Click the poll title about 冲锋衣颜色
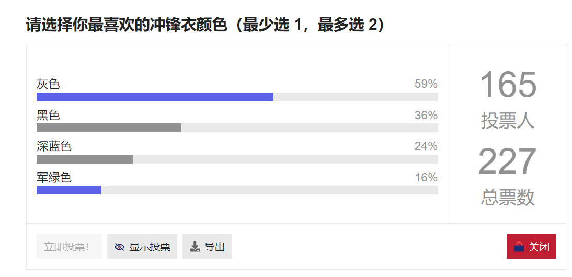Screen dimensions: 572x277 pos(205,26)
